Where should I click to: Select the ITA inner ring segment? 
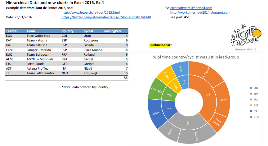pos(169,109)
